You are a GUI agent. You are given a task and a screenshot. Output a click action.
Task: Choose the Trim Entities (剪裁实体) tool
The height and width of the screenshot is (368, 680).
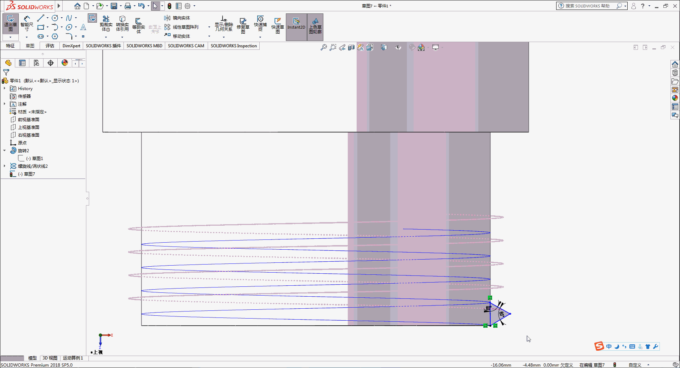pyautogui.click(x=106, y=23)
